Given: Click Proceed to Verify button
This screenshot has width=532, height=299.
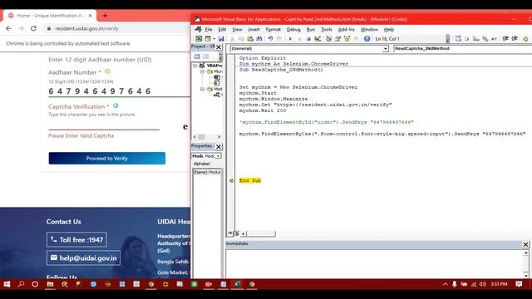Looking at the screenshot, I should 107,159.
